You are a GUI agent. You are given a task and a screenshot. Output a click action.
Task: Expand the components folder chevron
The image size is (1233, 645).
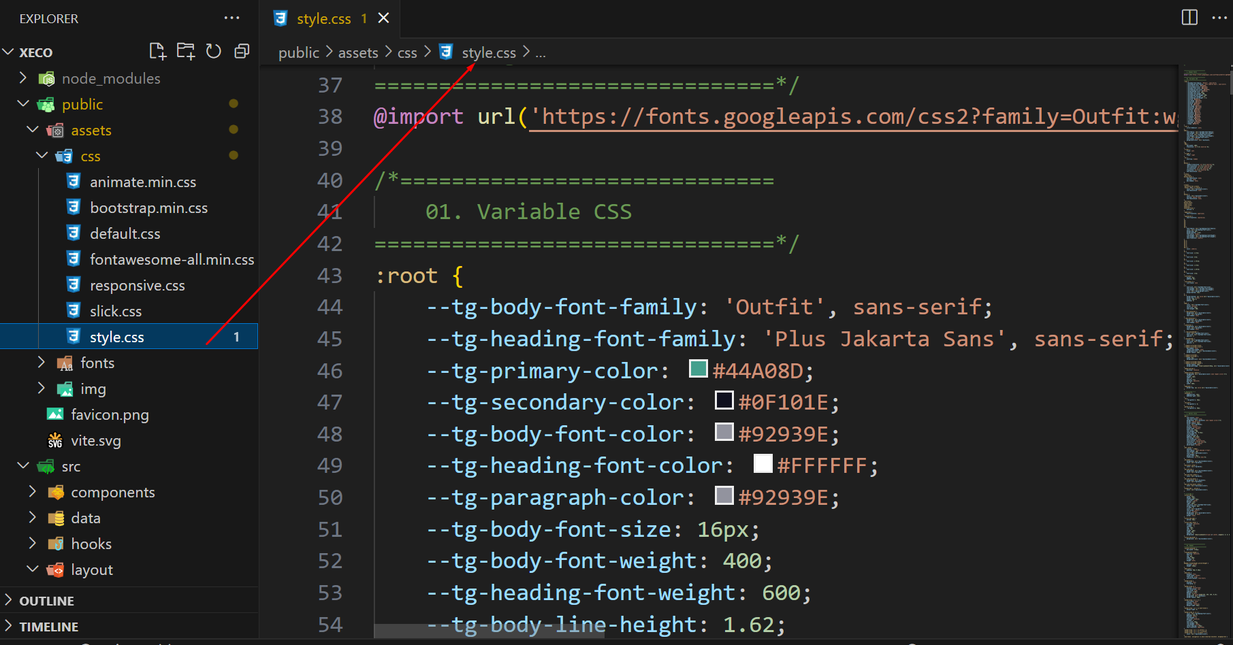pos(32,491)
